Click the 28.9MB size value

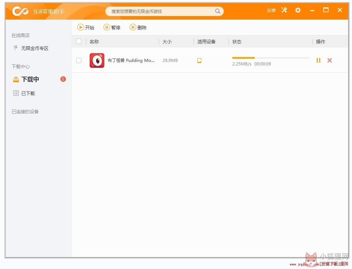170,60
